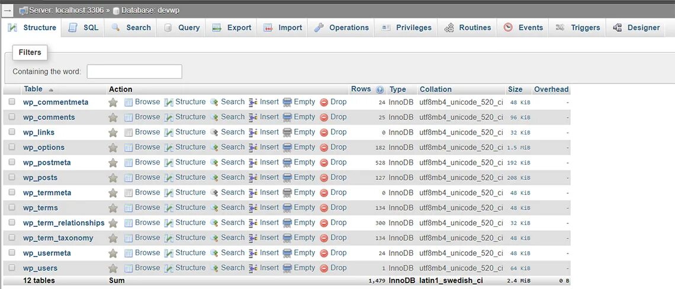Viewport: 675px width, 289px height.
Task: Open the Triggers tab
Action: pyautogui.click(x=577, y=28)
